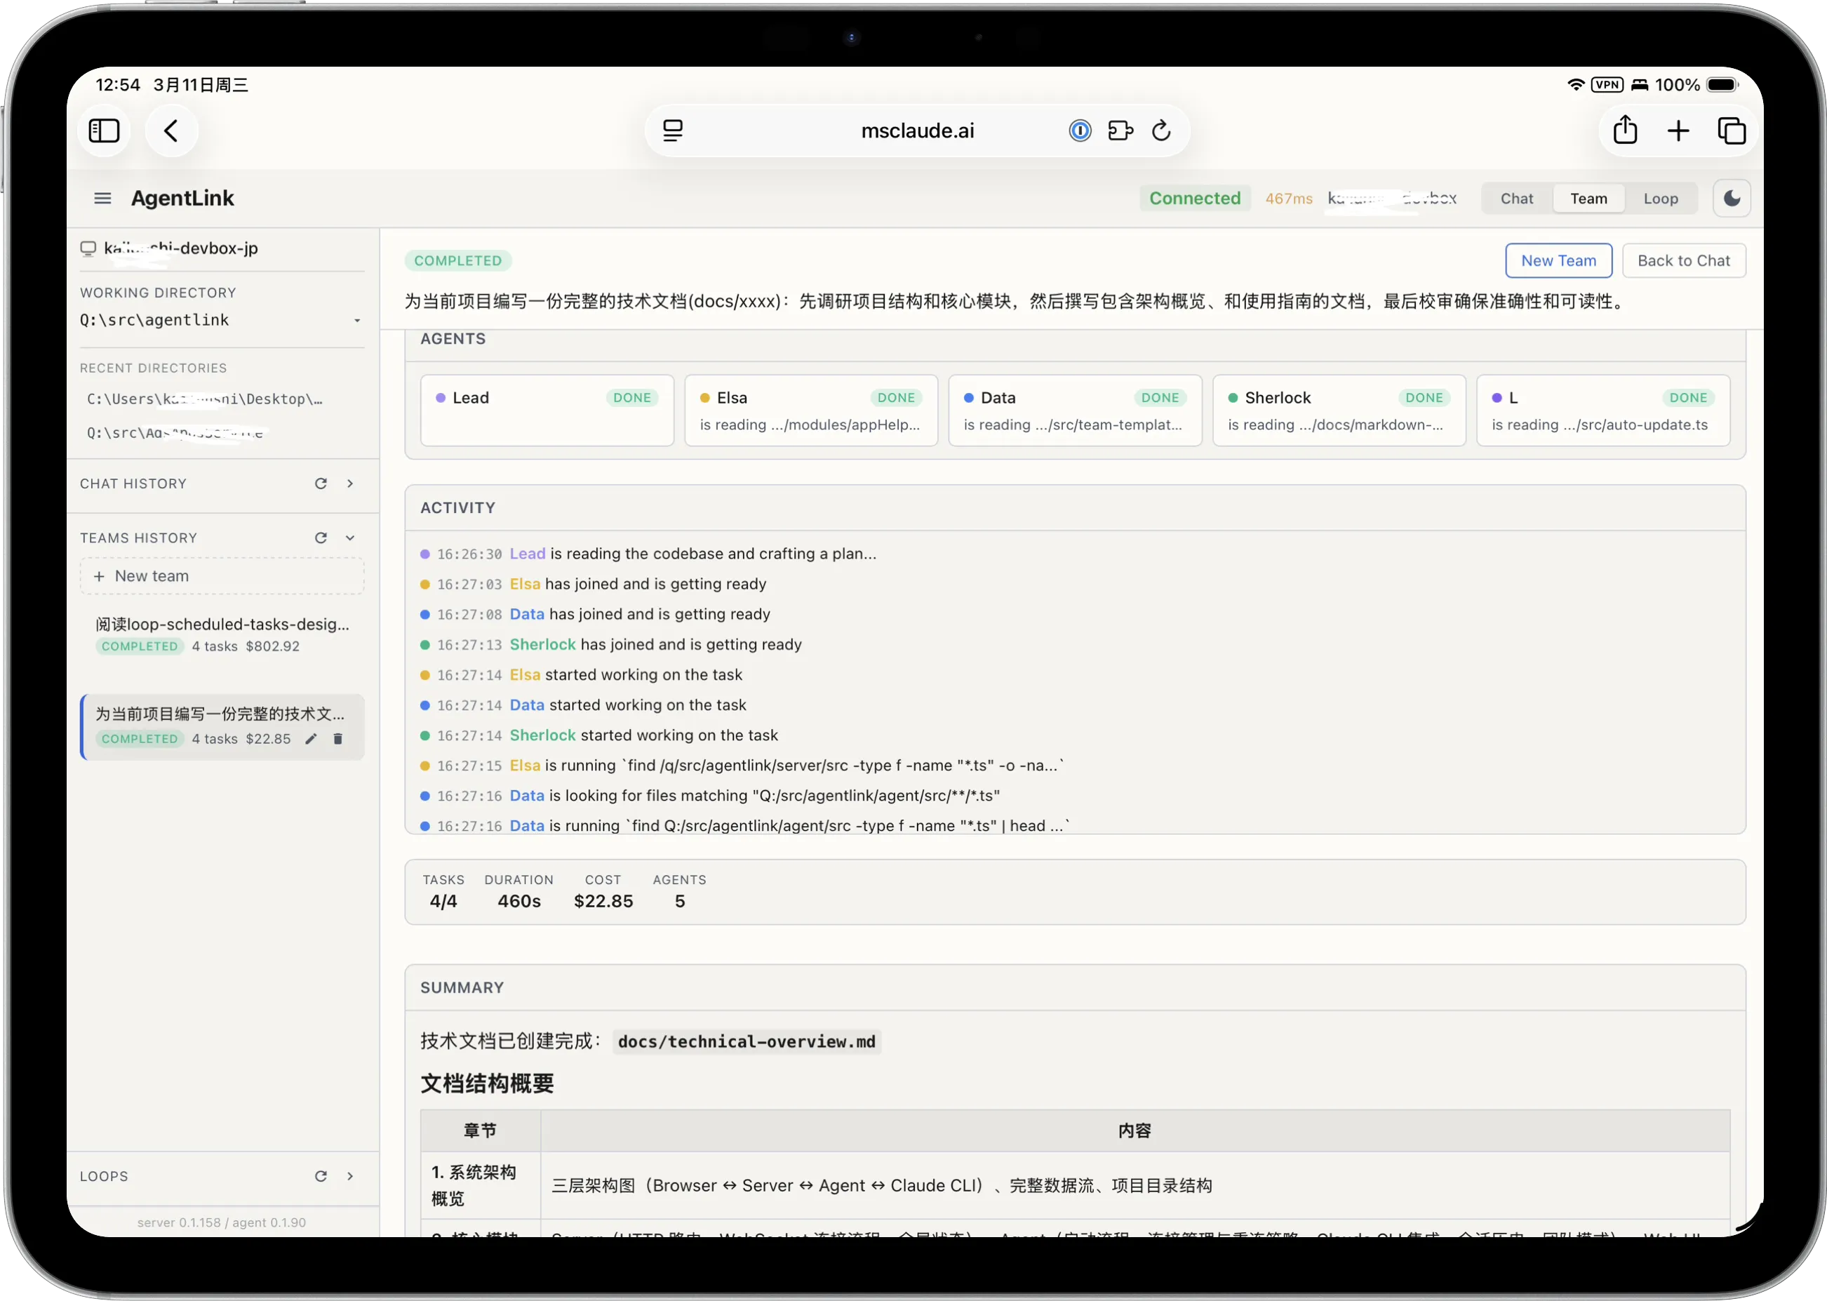Toggle the Safari sidebar panel

pos(103,130)
